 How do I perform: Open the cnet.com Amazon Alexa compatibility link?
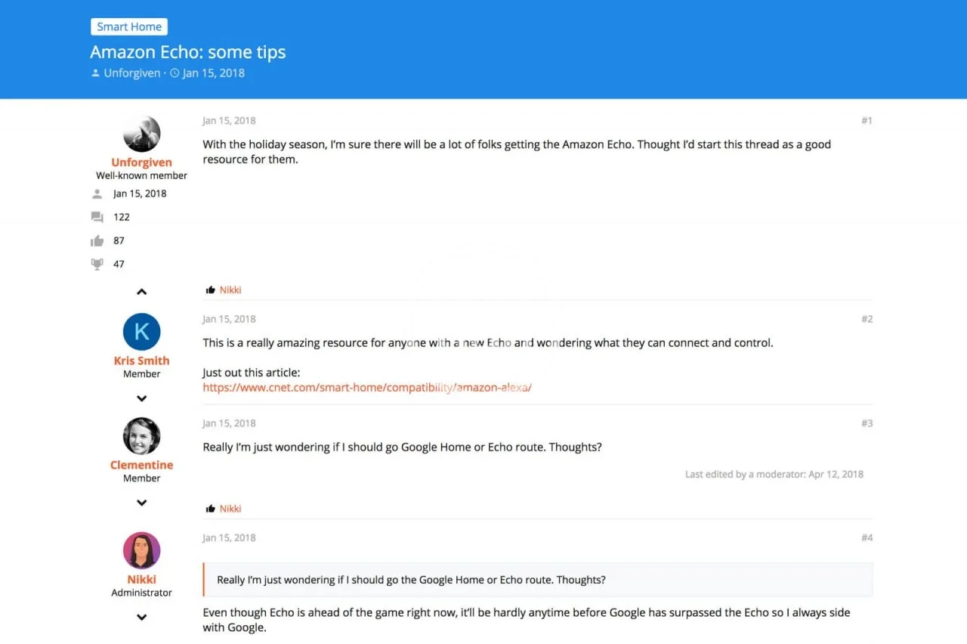click(x=367, y=387)
